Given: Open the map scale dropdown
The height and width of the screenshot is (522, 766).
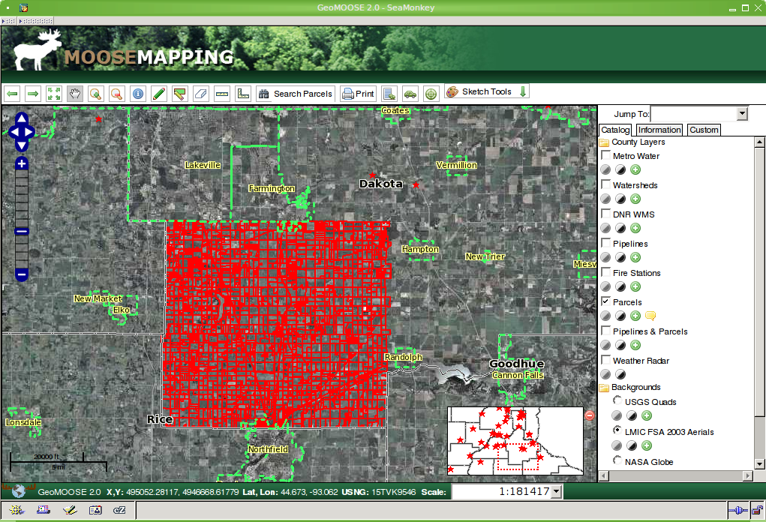Looking at the screenshot, I should pos(556,492).
